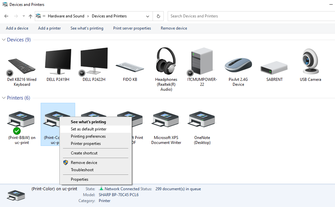Choose Set as default printer
The width and height of the screenshot is (335, 207).
(89, 129)
